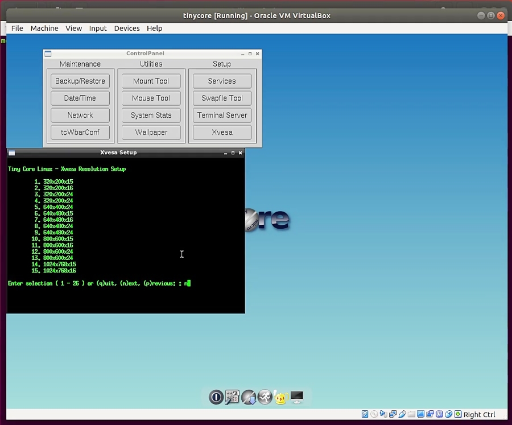Screen dimensions: 512x425
Task: Click the Backup/Restore button
Action: click(x=80, y=81)
